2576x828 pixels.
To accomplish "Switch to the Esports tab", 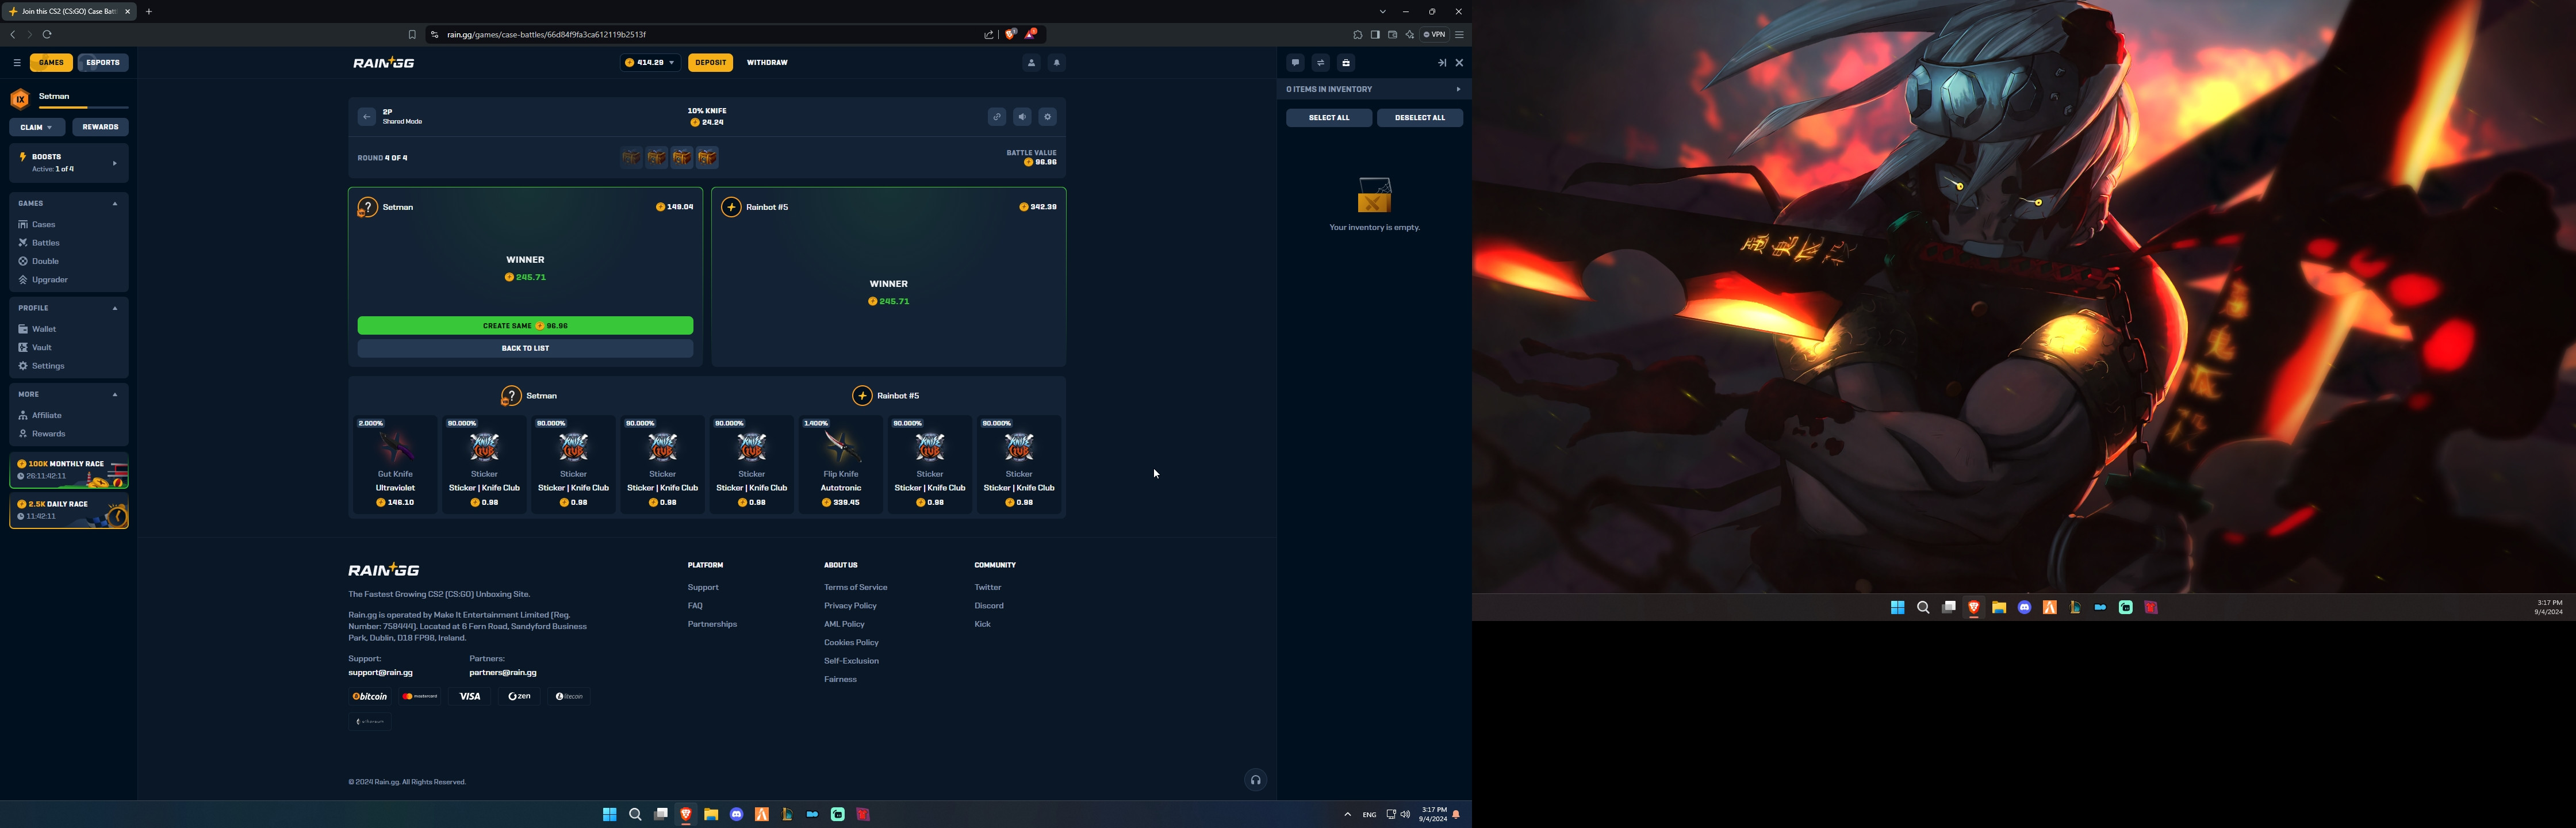I will (103, 63).
